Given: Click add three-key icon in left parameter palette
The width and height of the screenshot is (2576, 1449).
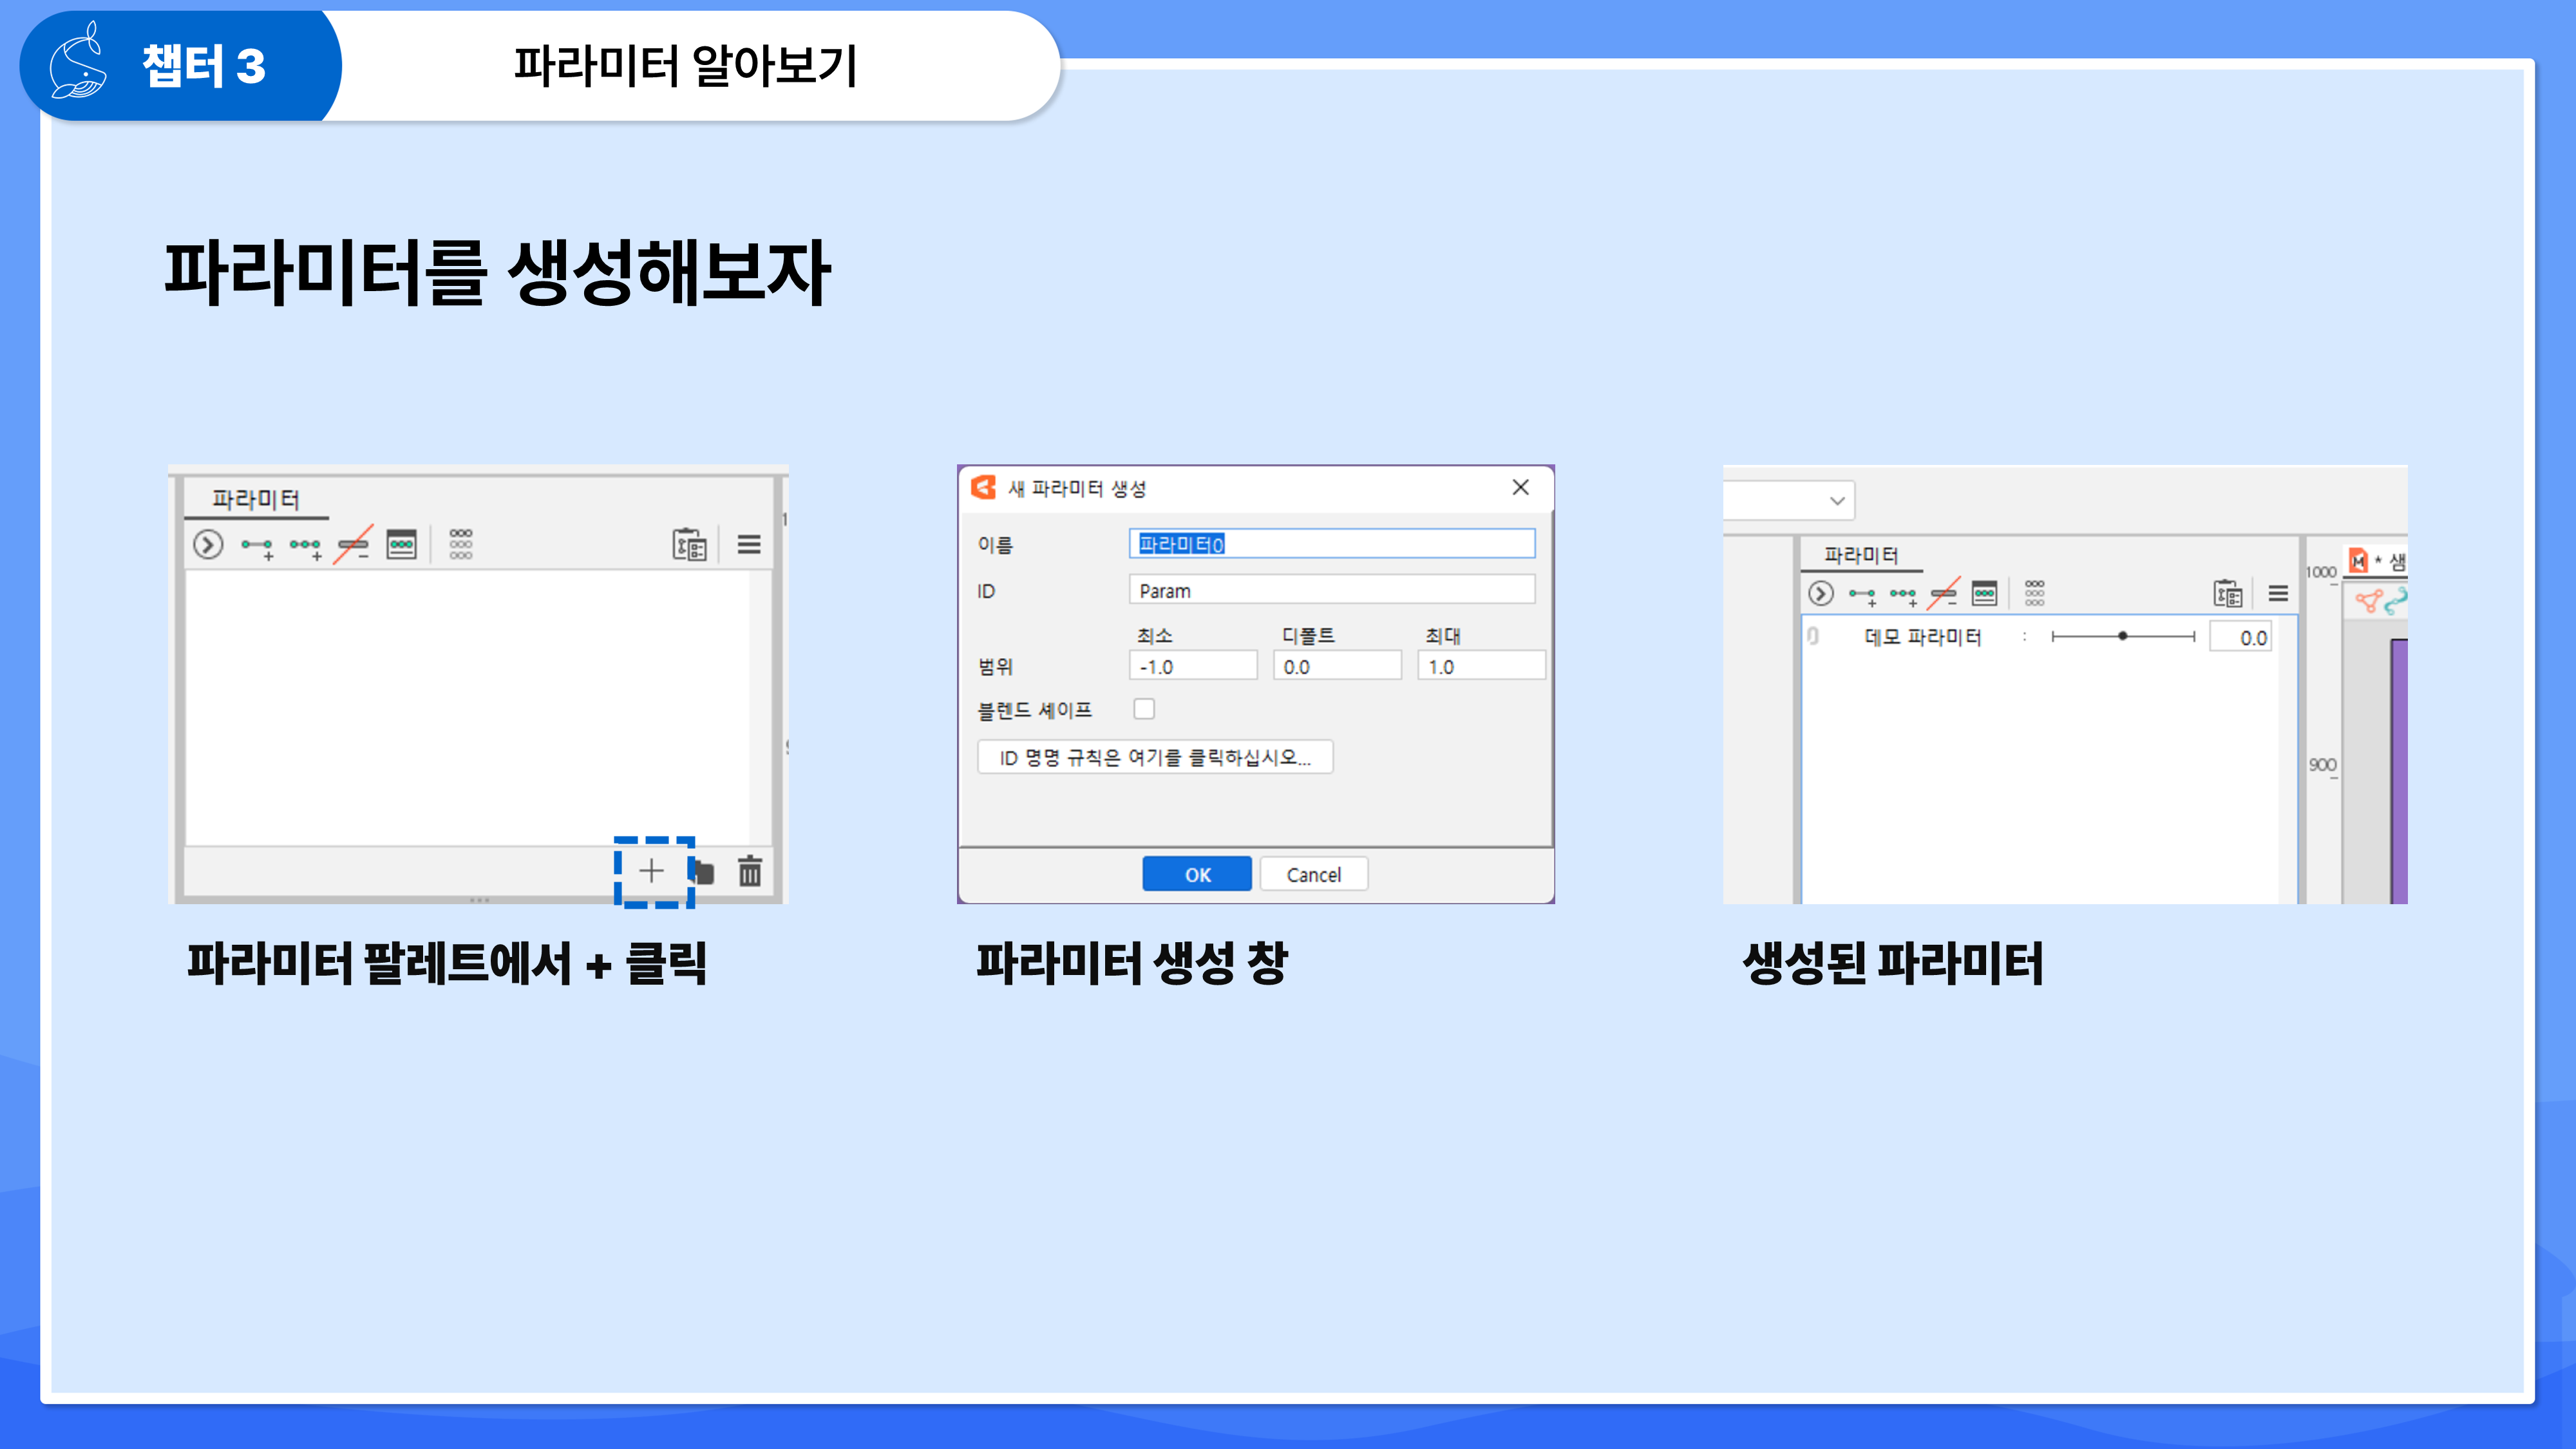Looking at the screenshot, I should pyautogui.click(x=305, y=546).
